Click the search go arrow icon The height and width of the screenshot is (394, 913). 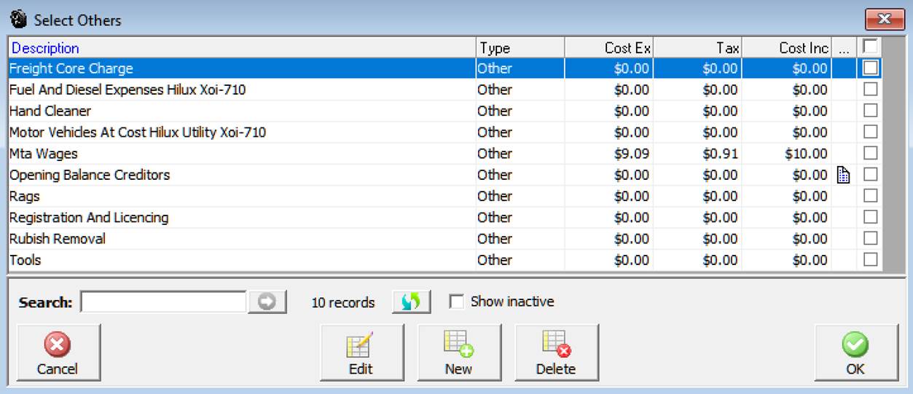[267, 302]
